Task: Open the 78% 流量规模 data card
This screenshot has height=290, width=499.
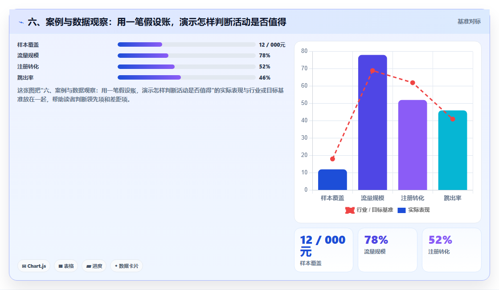Action: (388, 250)
